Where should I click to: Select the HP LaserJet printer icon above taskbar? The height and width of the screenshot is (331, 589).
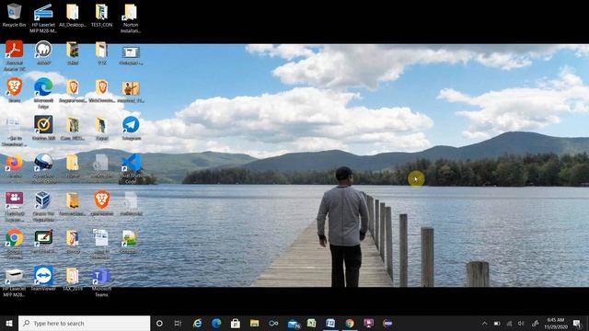[x=15, y=282]
